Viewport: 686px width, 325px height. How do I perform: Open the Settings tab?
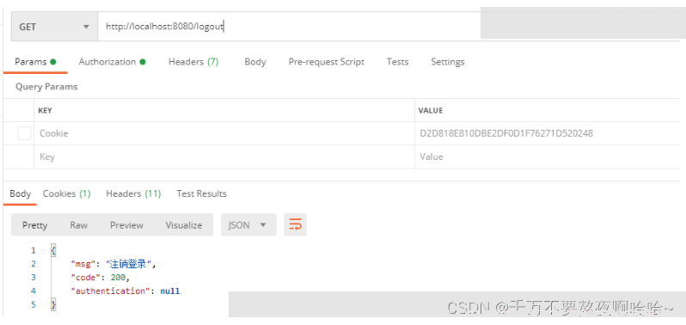(x=448, y=62)
